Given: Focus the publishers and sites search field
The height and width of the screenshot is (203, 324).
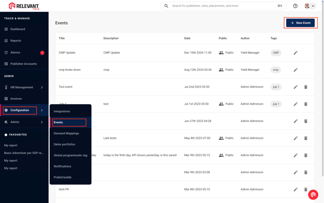Looking at the screenshot, I should tap(223, 6).
